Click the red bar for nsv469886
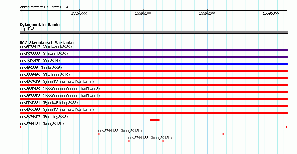Image resolution: width=297 pixels, height=154 pixels. (154, 71)
